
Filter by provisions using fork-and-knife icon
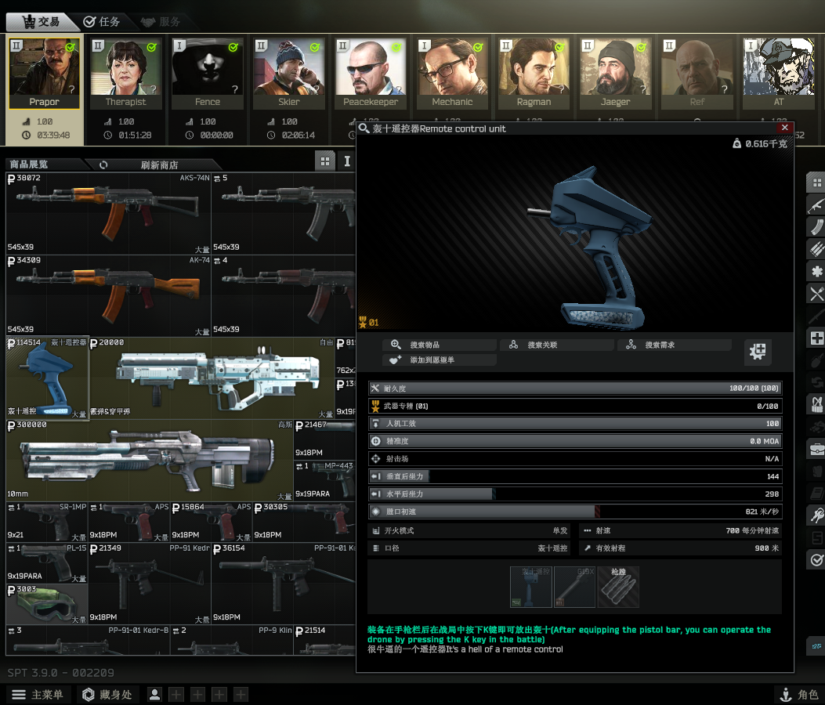point(816,293)
